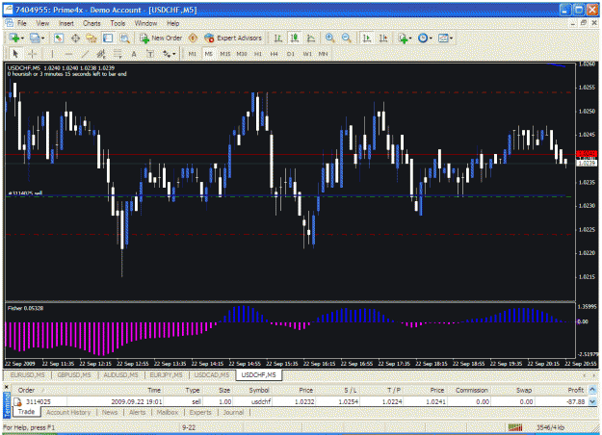Select order 3114025 row in Trade

pos(300,401)
